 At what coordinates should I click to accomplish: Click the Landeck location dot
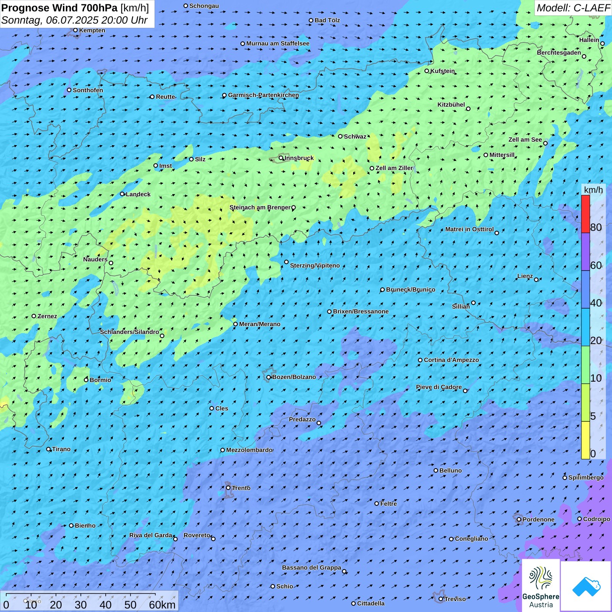click(122, 194)
